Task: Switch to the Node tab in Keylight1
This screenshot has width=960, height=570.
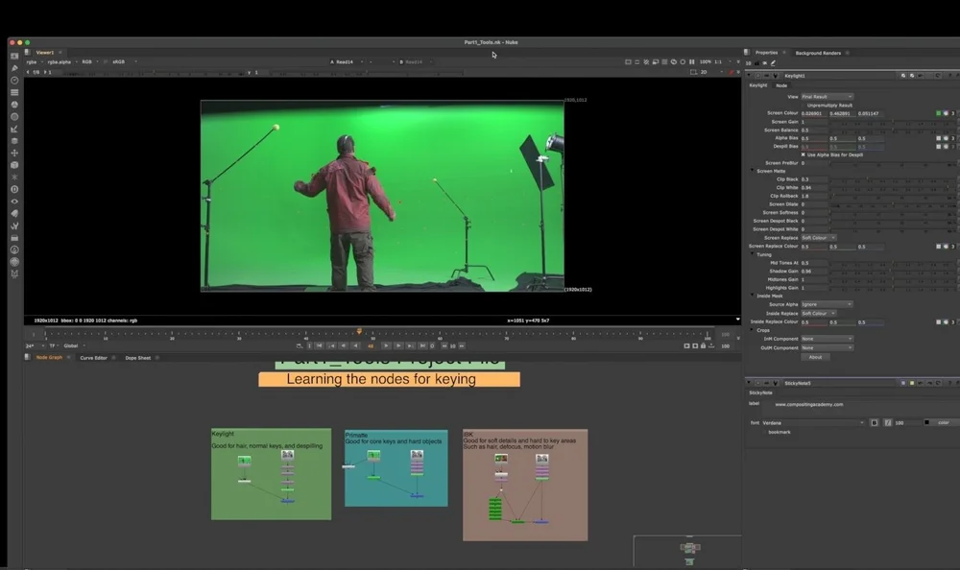Action: pyautogui.click(x=781, y=85)
